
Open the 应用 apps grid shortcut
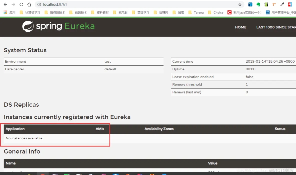click(x=9, y=12)
